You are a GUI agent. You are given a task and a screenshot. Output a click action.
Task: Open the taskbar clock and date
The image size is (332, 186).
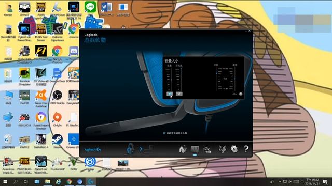pos(312,181)
